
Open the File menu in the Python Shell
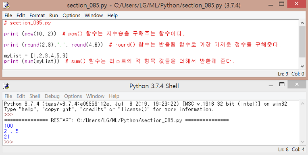(8, 96)
